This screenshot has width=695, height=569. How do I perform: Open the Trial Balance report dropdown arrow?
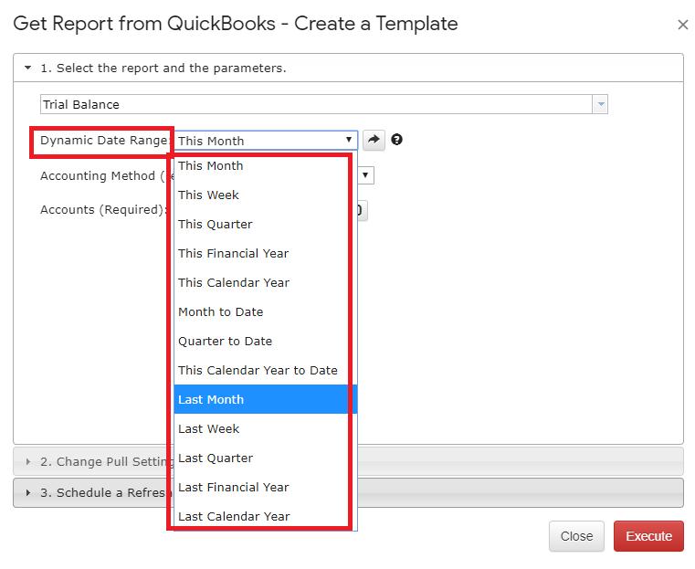601,105
